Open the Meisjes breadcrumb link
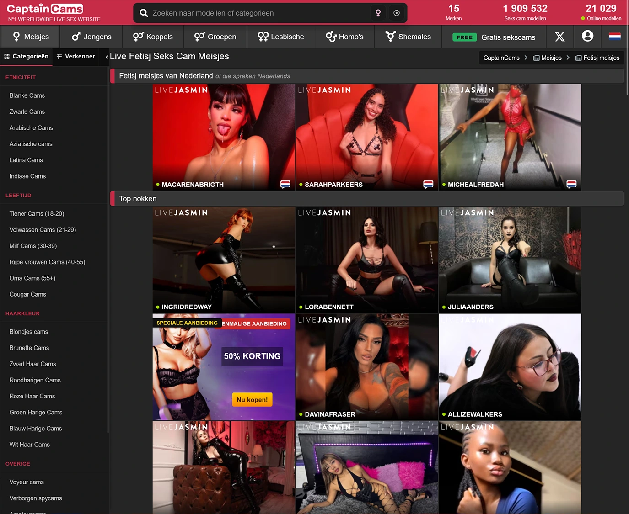 coord(547,58)
